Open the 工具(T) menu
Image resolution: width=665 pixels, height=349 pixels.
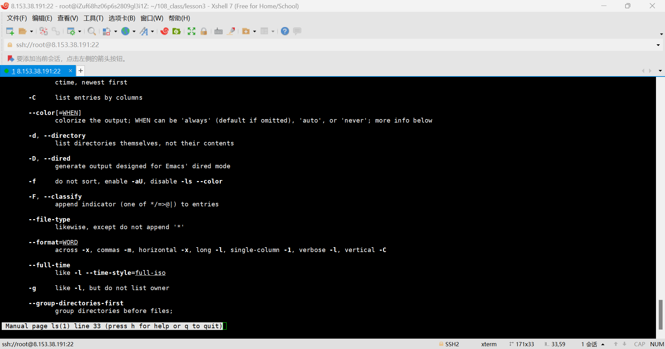(94, 18)
